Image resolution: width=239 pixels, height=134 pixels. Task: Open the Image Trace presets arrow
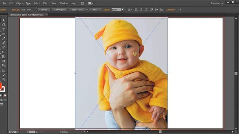pos(87,10)
